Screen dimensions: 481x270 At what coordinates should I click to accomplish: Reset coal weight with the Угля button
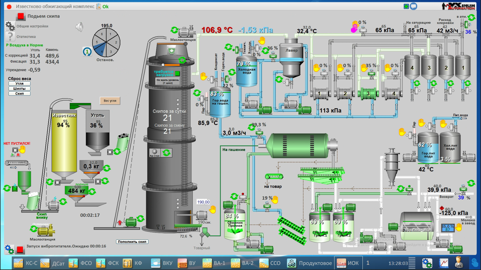(x=19, y=83)
